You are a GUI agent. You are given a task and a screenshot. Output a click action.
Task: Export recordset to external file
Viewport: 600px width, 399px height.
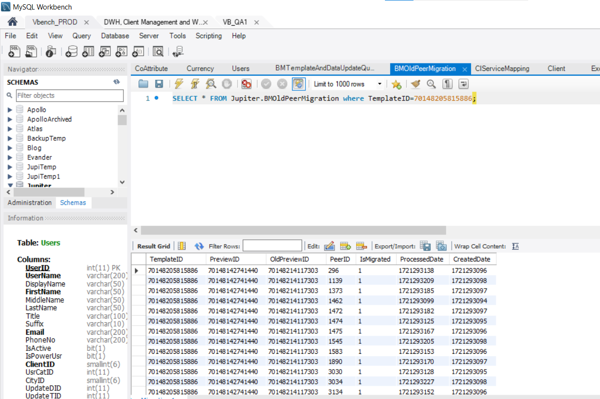coord(425,246)
